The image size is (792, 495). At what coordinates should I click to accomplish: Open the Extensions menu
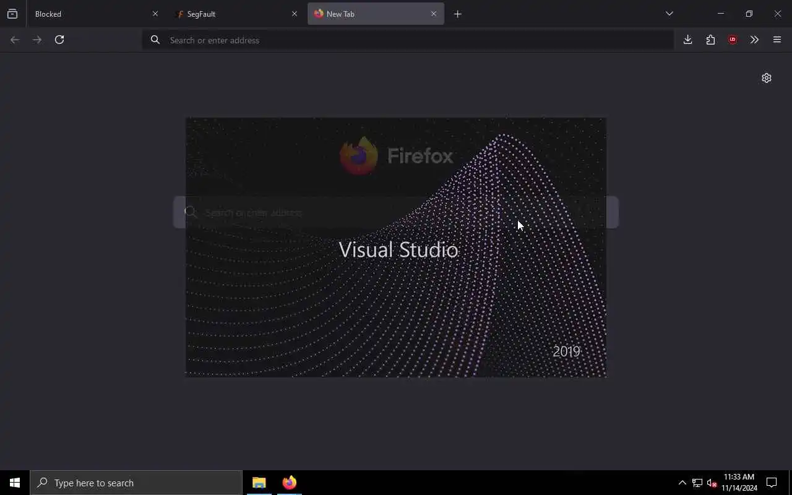pyautogui.click(x=710, y=40)
